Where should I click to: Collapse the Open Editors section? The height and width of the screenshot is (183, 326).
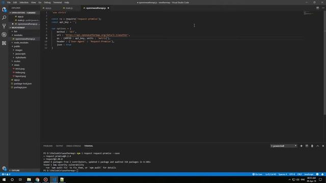coord(24,13)
